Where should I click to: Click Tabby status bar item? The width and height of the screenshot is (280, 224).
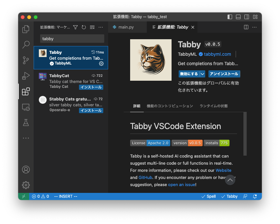pyautogui.click(x=229, y=196)
